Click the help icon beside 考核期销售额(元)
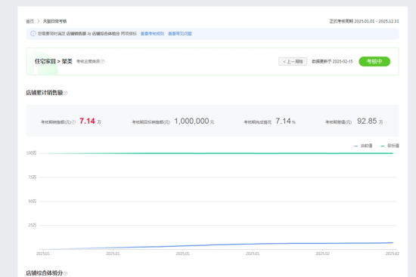416x277 pixels. (74, 122)
